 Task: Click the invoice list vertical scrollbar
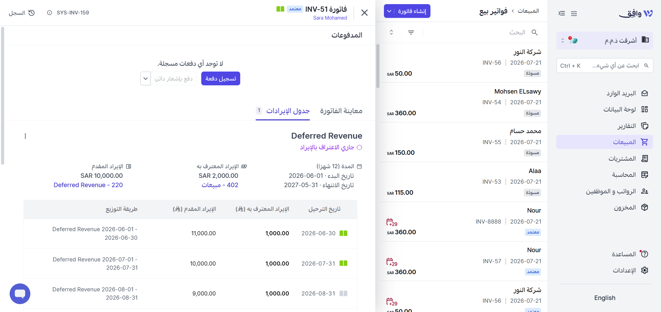click(378, 66)
